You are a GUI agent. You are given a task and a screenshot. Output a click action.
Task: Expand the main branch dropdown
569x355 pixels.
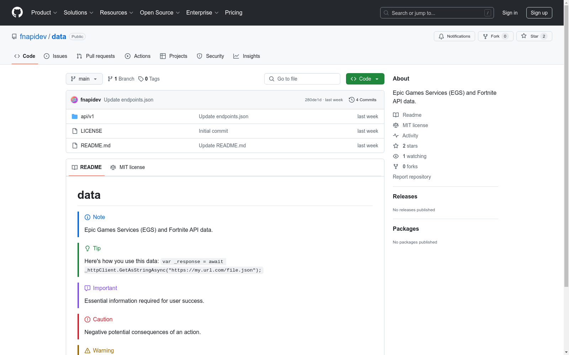pyautogui.click(x=84, y=79)
